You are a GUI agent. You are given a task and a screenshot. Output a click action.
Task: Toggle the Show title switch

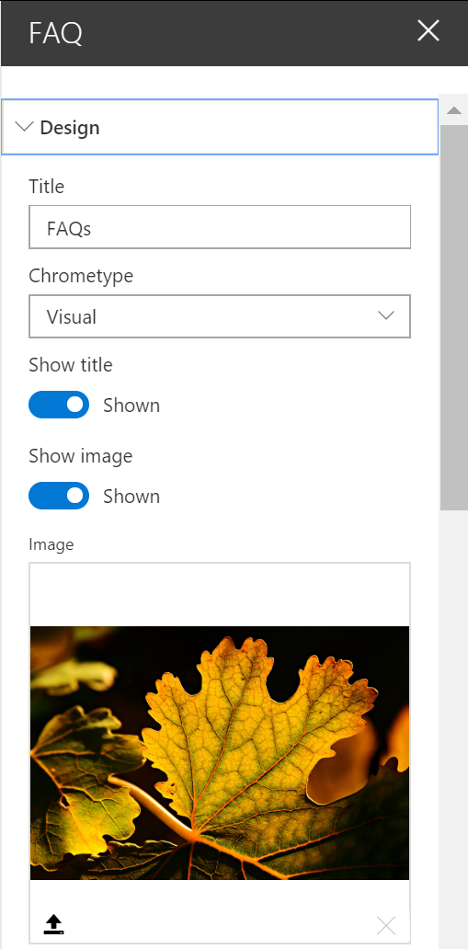point(59,405)
